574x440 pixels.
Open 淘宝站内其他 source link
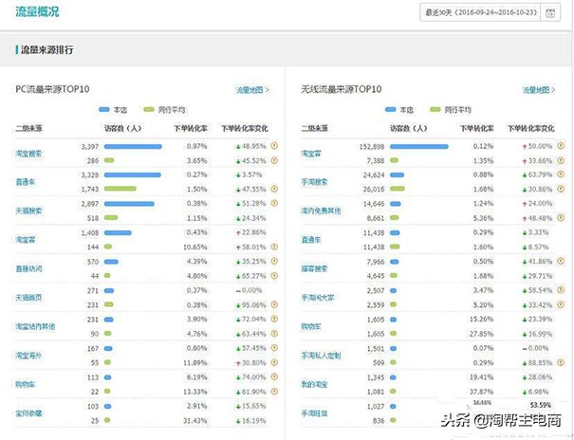(x=35, y=326)
